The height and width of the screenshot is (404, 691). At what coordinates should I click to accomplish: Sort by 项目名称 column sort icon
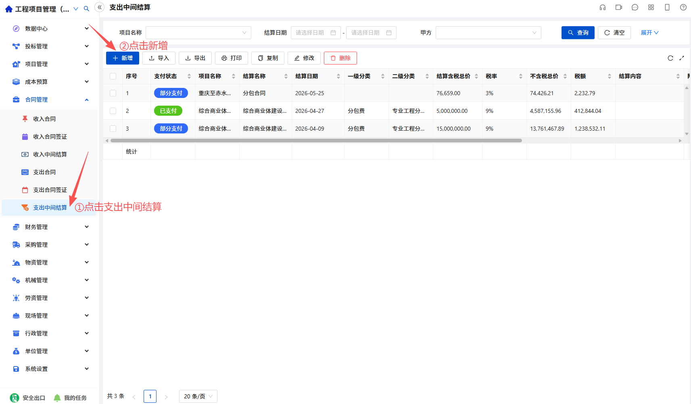click(234, 76)
